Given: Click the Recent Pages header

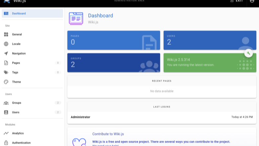Looking at the screenshot, I should tap(162, 81).
